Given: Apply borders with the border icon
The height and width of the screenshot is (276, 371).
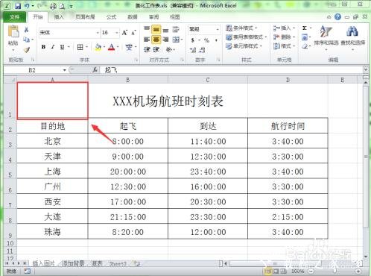Looking at the screenshot, I should pyautogui.click(x=80, y=47).
